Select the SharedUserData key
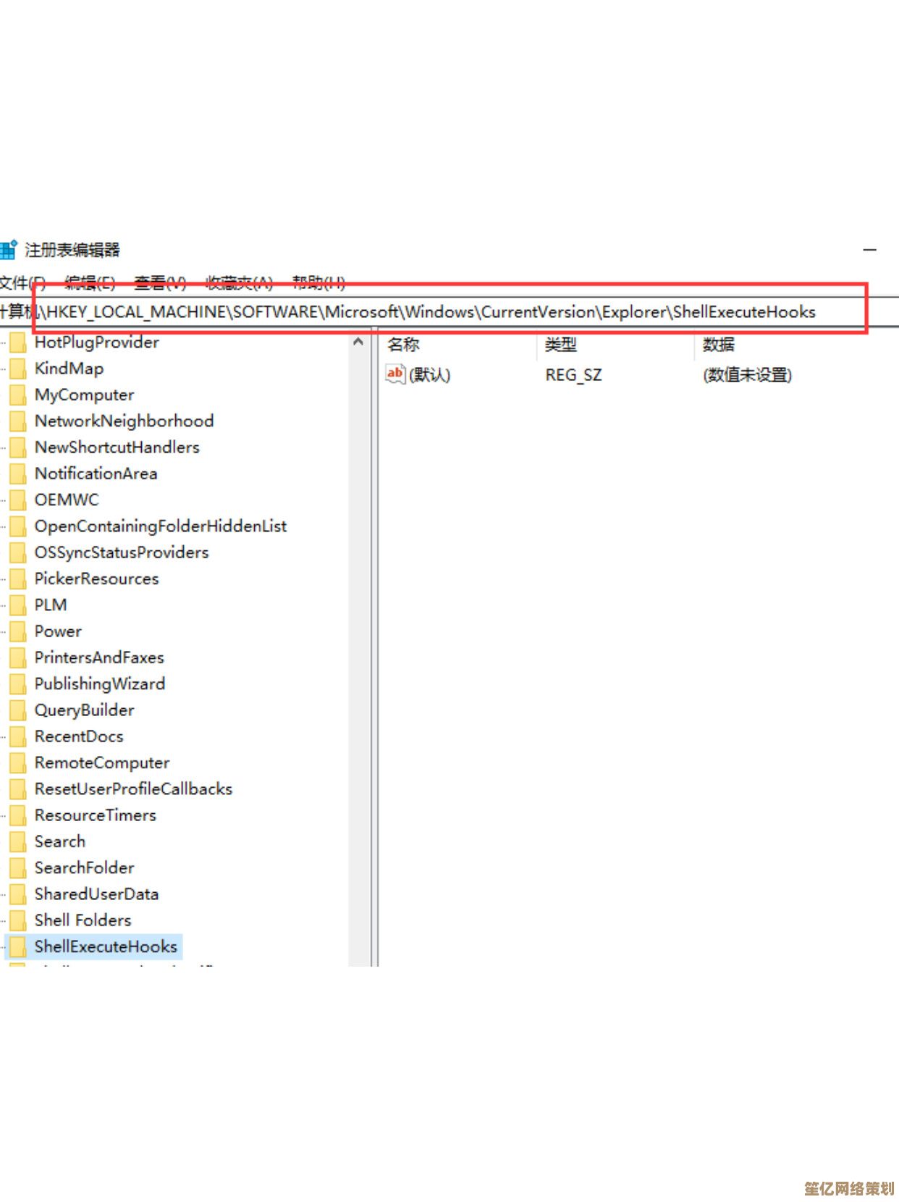The width and height of the screenshot is (899, 1202). point(96,894)
